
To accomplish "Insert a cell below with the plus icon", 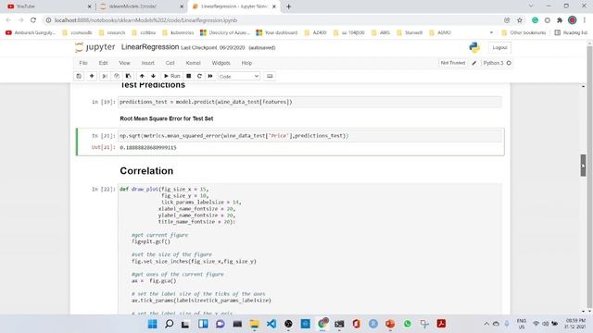I will pyautogui.click(x=92, y=76).
